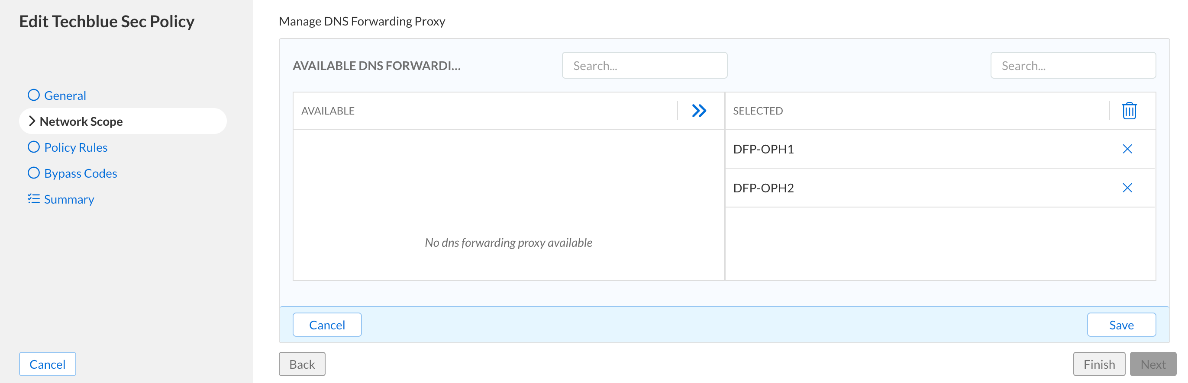The width and height of the screenshot is (1188, 383).
Task: Click the circle icon beside Policy Rules
Action: pyautogui.click(x=34, y=147)
